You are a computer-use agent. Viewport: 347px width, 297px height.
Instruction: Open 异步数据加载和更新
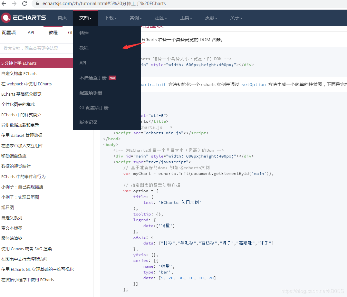(20, 125)
